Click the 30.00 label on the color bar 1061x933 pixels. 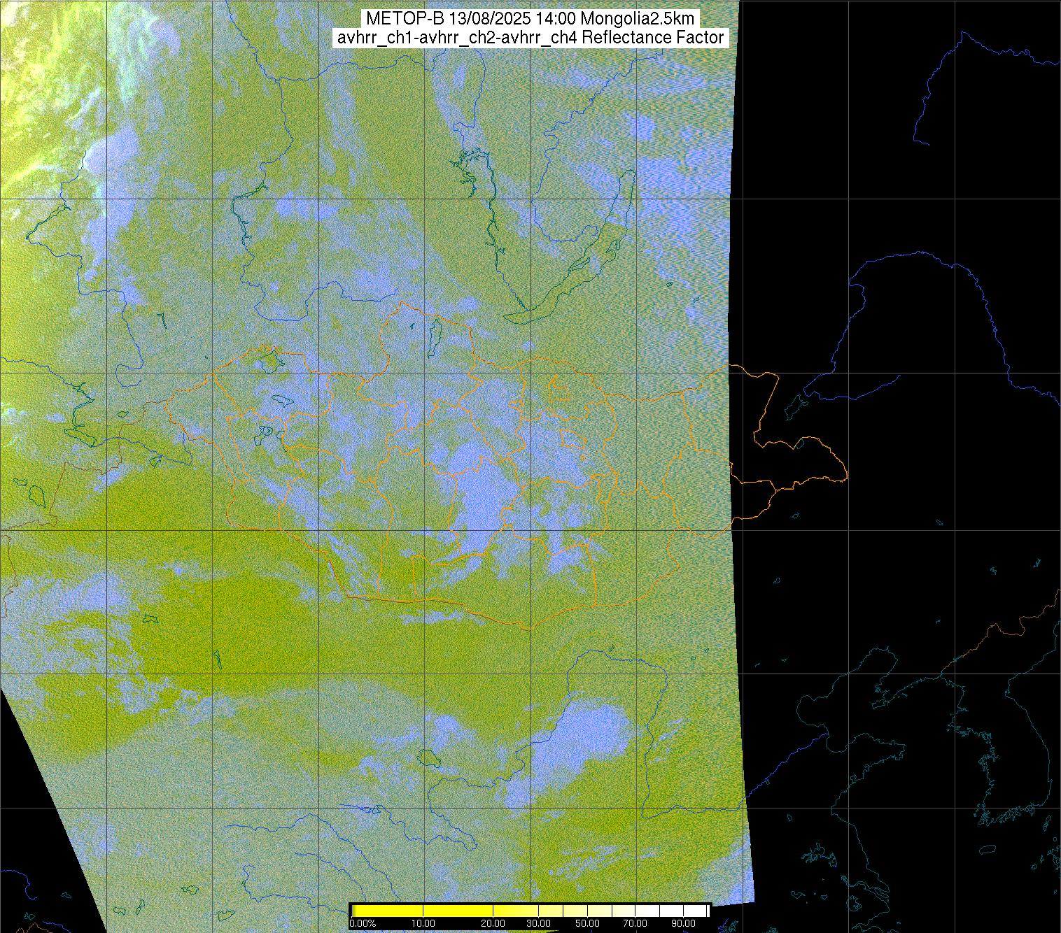point(537,923)
